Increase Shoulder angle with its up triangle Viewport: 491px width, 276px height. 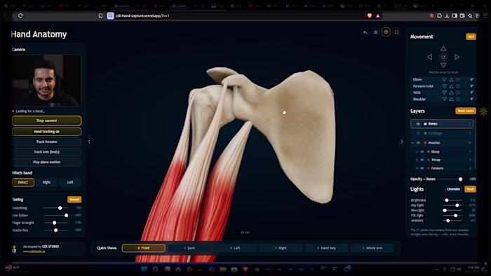coord(451,99)
